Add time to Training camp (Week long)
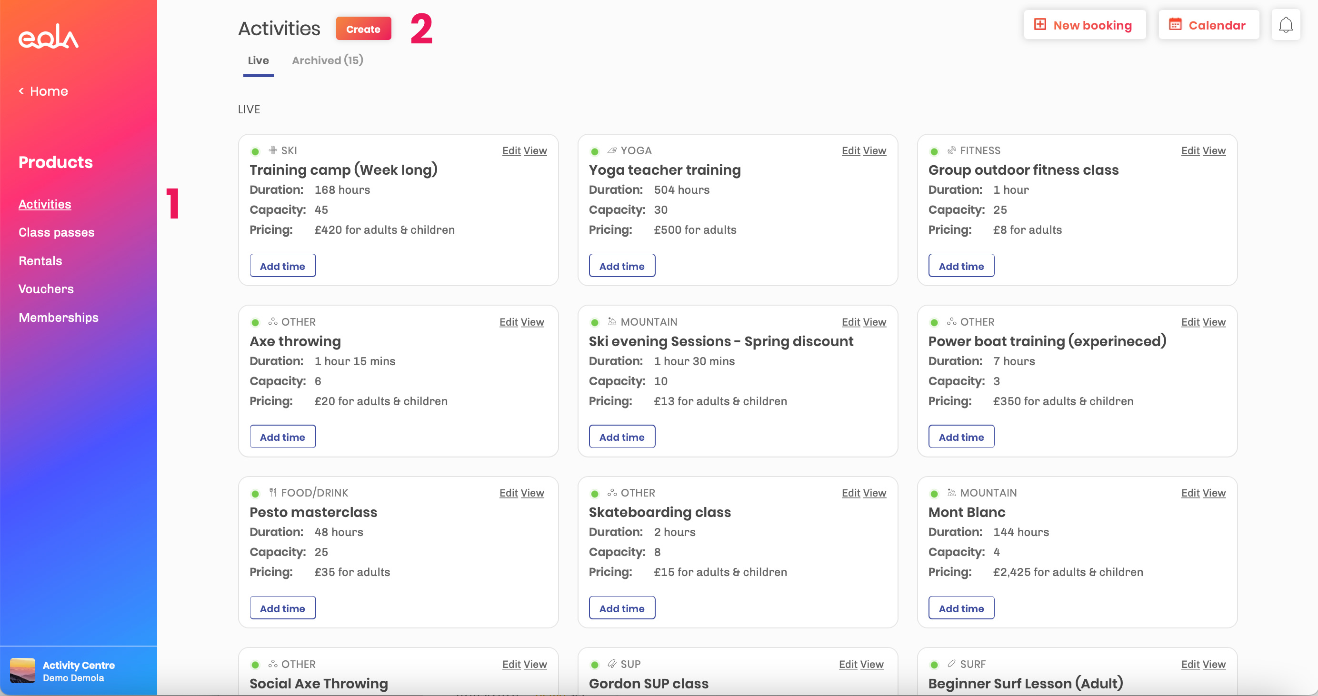 click(282, 266)
